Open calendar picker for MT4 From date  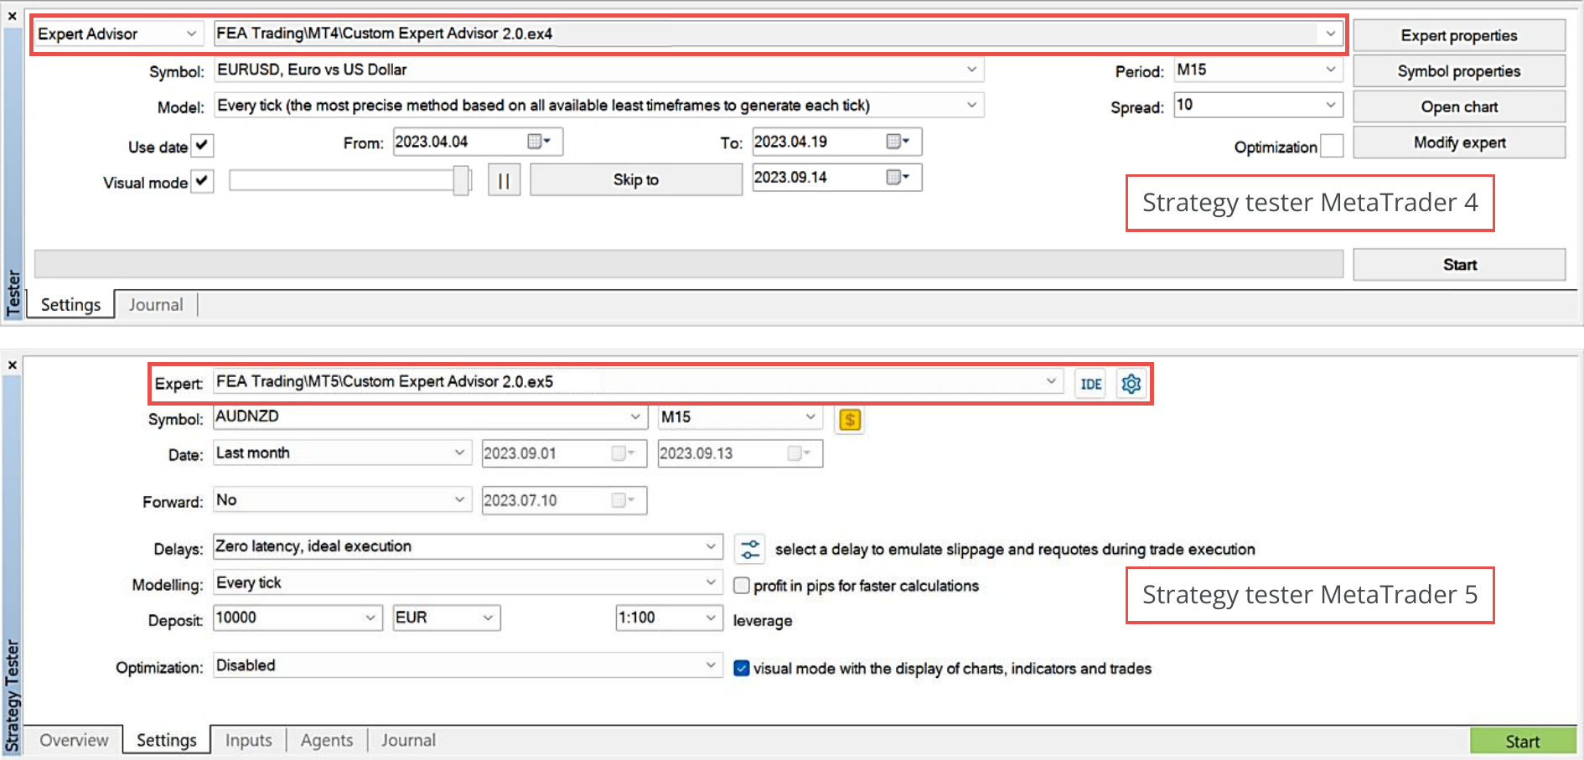(x=538, y=142)
